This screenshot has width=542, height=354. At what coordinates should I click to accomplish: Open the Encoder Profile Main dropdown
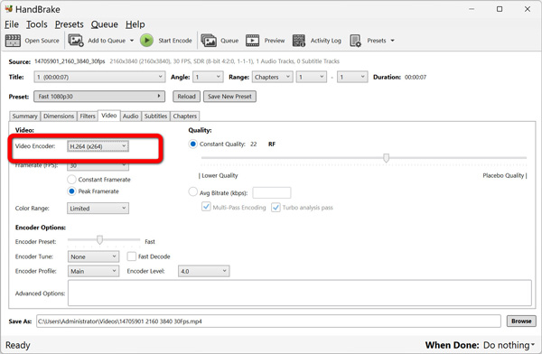click(x=93, y=271)
